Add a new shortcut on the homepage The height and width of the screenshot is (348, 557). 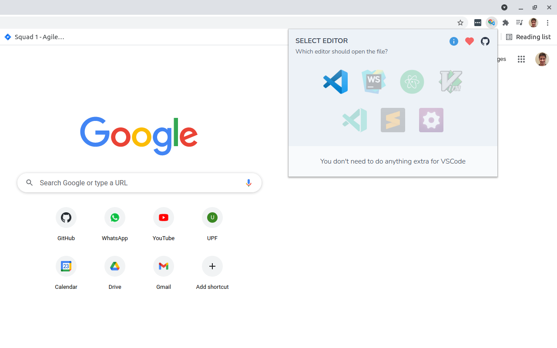click(x=212, y=266)
